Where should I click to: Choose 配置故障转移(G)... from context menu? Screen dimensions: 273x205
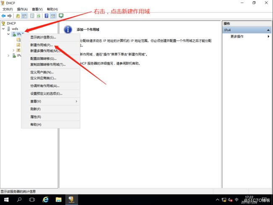tap(51, 58)
